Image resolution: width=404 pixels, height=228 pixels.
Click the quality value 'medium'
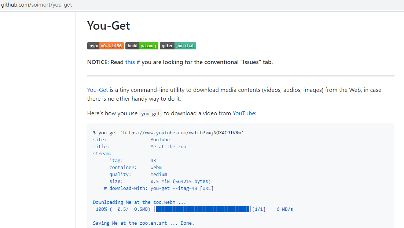coord(159,175)
